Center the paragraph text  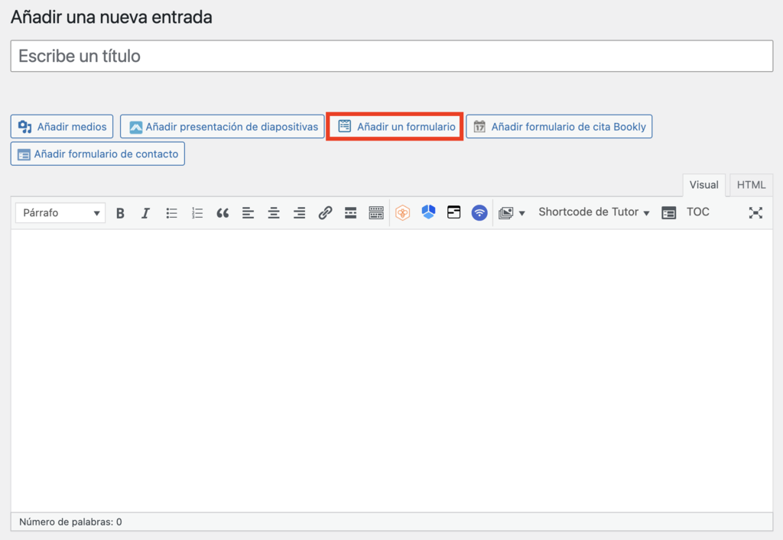274,212
